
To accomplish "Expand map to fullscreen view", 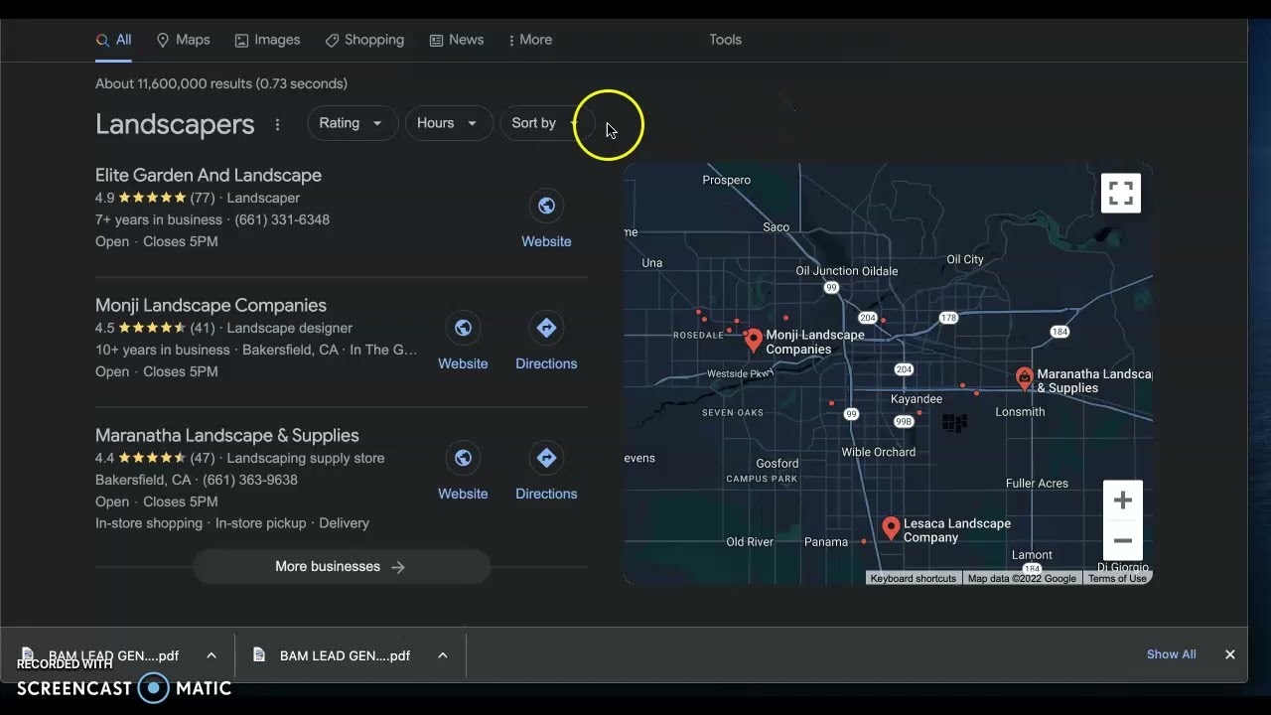I will (1121, 193).
